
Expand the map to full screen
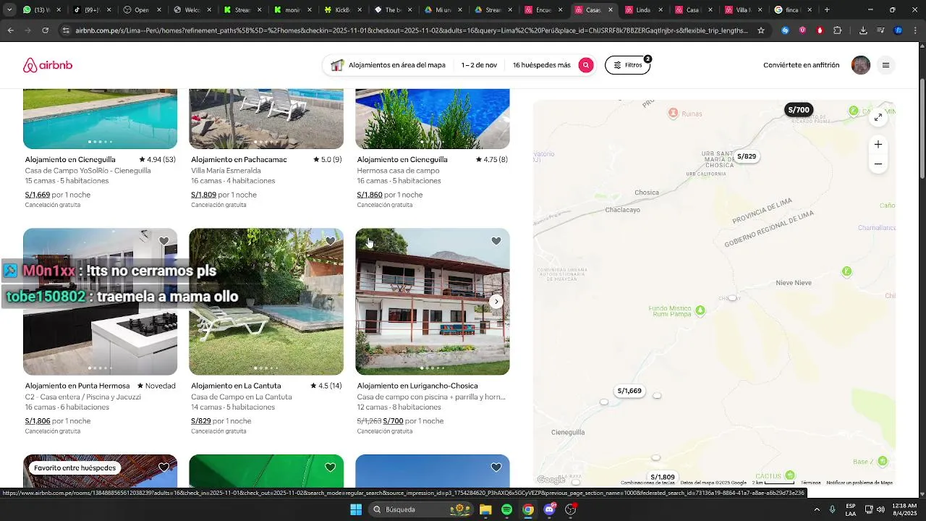coord(878,117)
